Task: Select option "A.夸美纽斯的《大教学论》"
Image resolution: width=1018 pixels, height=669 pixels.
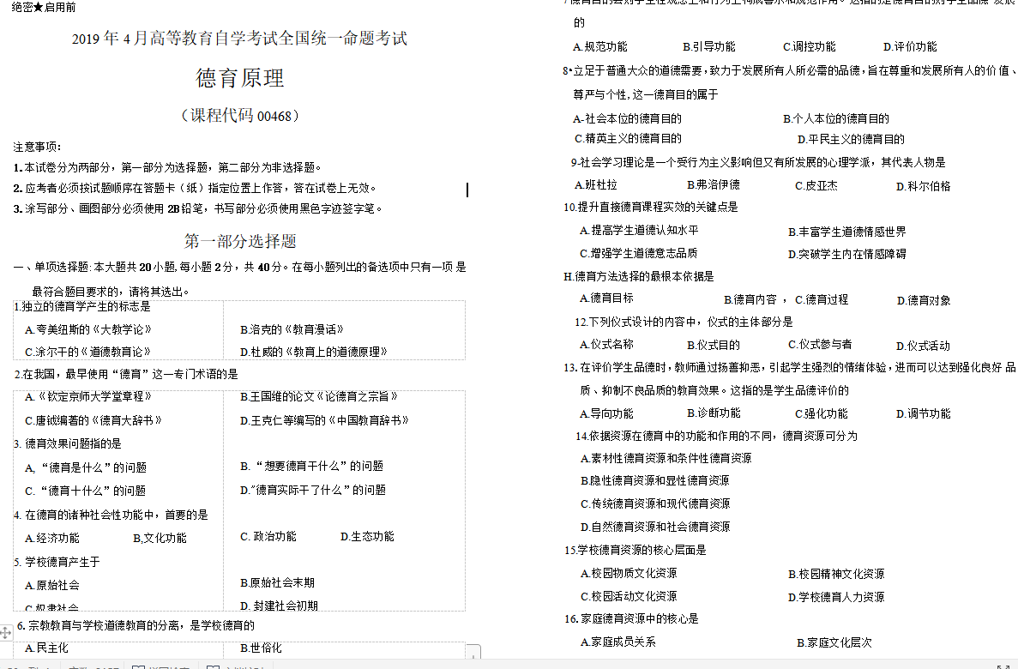Action: click(x=88, y=330)
